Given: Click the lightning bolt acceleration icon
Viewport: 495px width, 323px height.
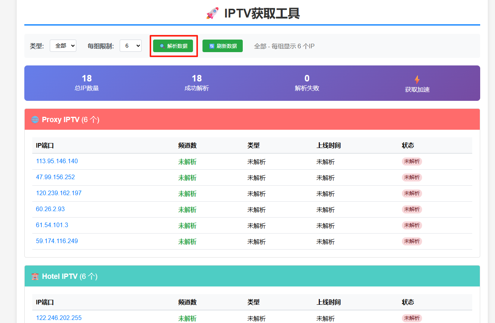Looking at the screenshot, I should [x=417, y=80].
